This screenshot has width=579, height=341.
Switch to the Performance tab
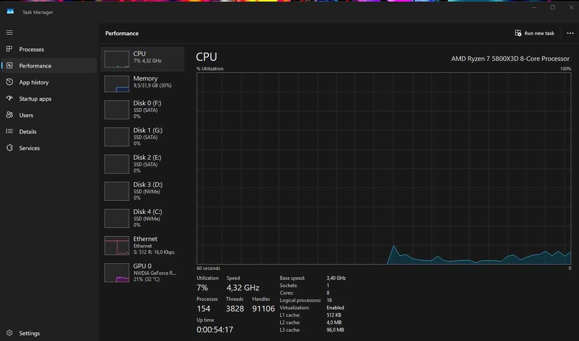pos(49,65)
